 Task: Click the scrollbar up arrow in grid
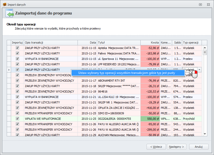(x=205, y=48)
